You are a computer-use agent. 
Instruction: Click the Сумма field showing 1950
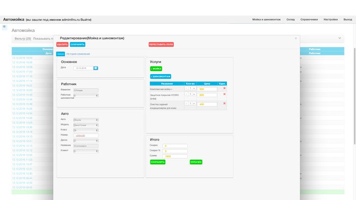point(175,156)
